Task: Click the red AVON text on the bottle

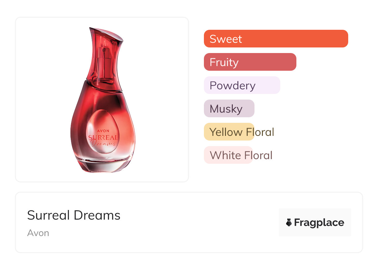Action: [104, 131]
